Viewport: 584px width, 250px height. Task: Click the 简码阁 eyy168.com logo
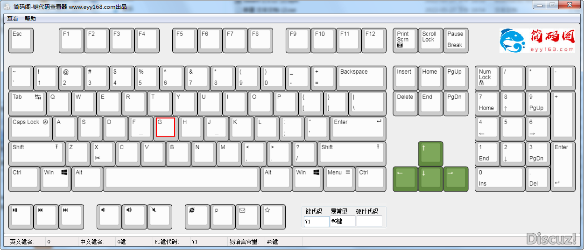point(538,40)
